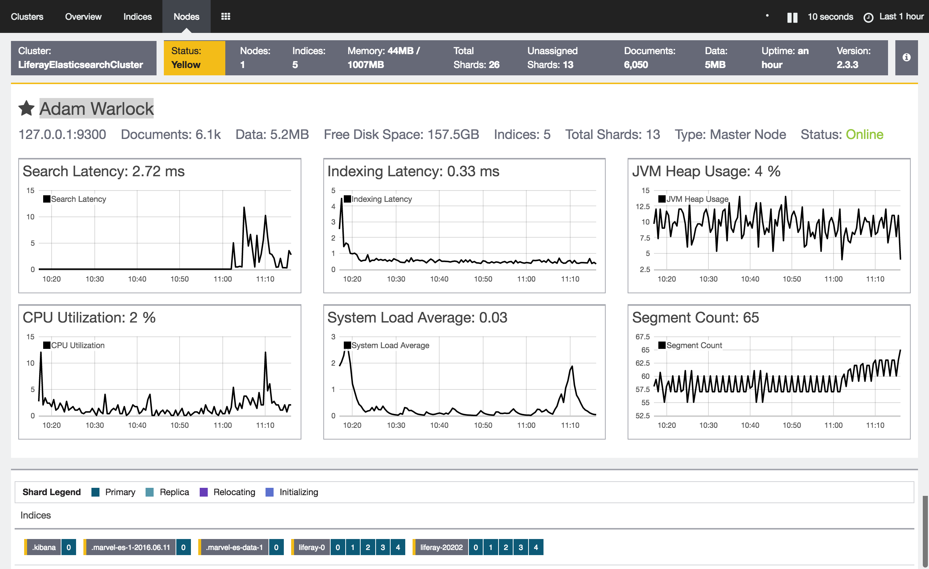Click the clock icon for time range

pos(868,17)
